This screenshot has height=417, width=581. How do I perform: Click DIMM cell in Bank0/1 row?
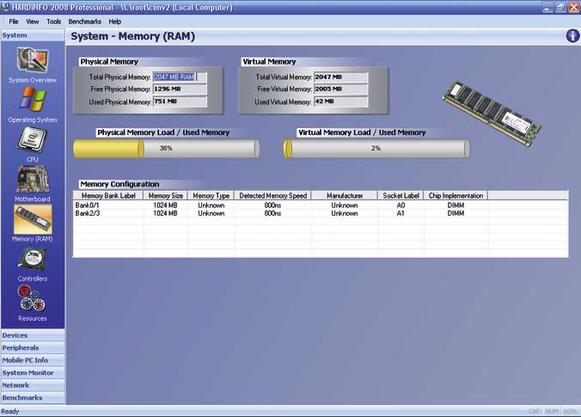click(456, 205)
